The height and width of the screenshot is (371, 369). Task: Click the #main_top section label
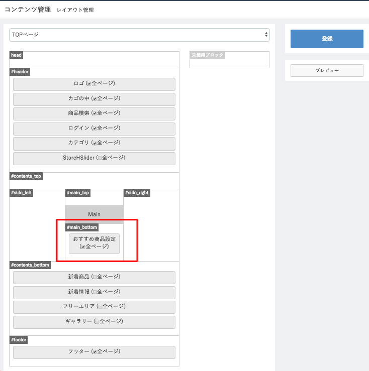[x=78, y=193]
